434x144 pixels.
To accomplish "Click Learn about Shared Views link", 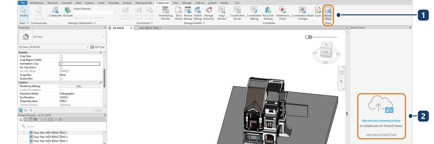I will coord(381,135).
